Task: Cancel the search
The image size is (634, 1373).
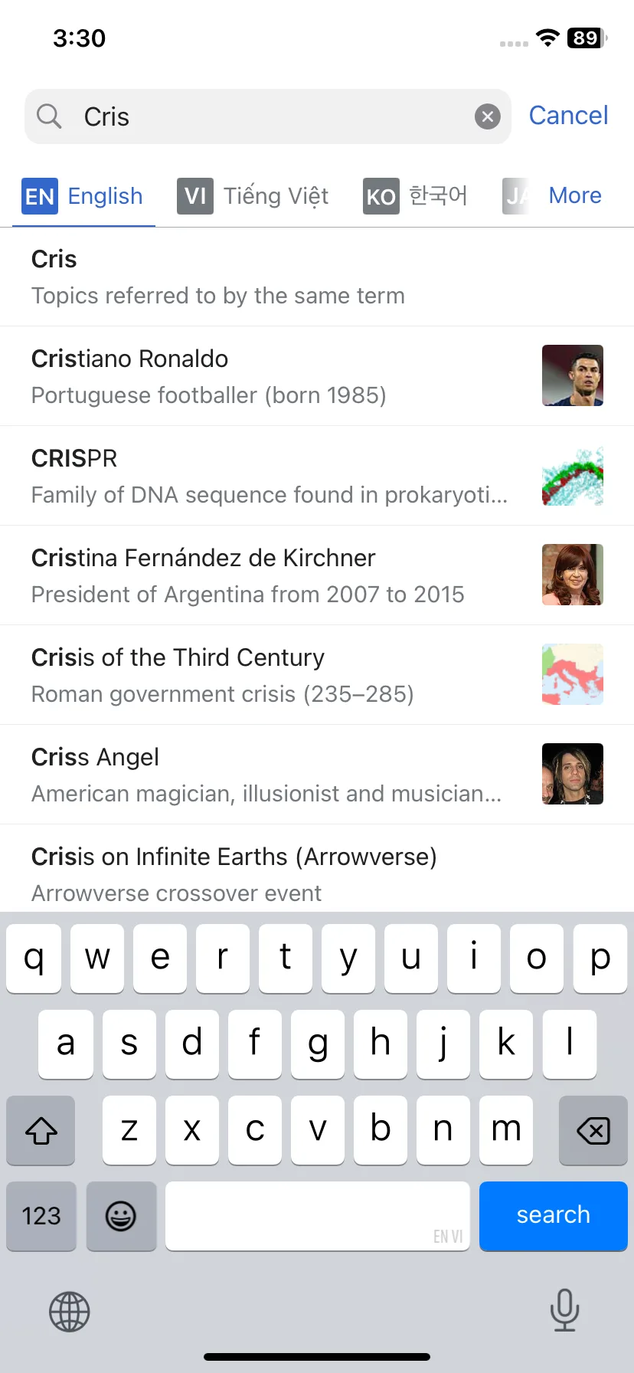Action: point(569,116)
